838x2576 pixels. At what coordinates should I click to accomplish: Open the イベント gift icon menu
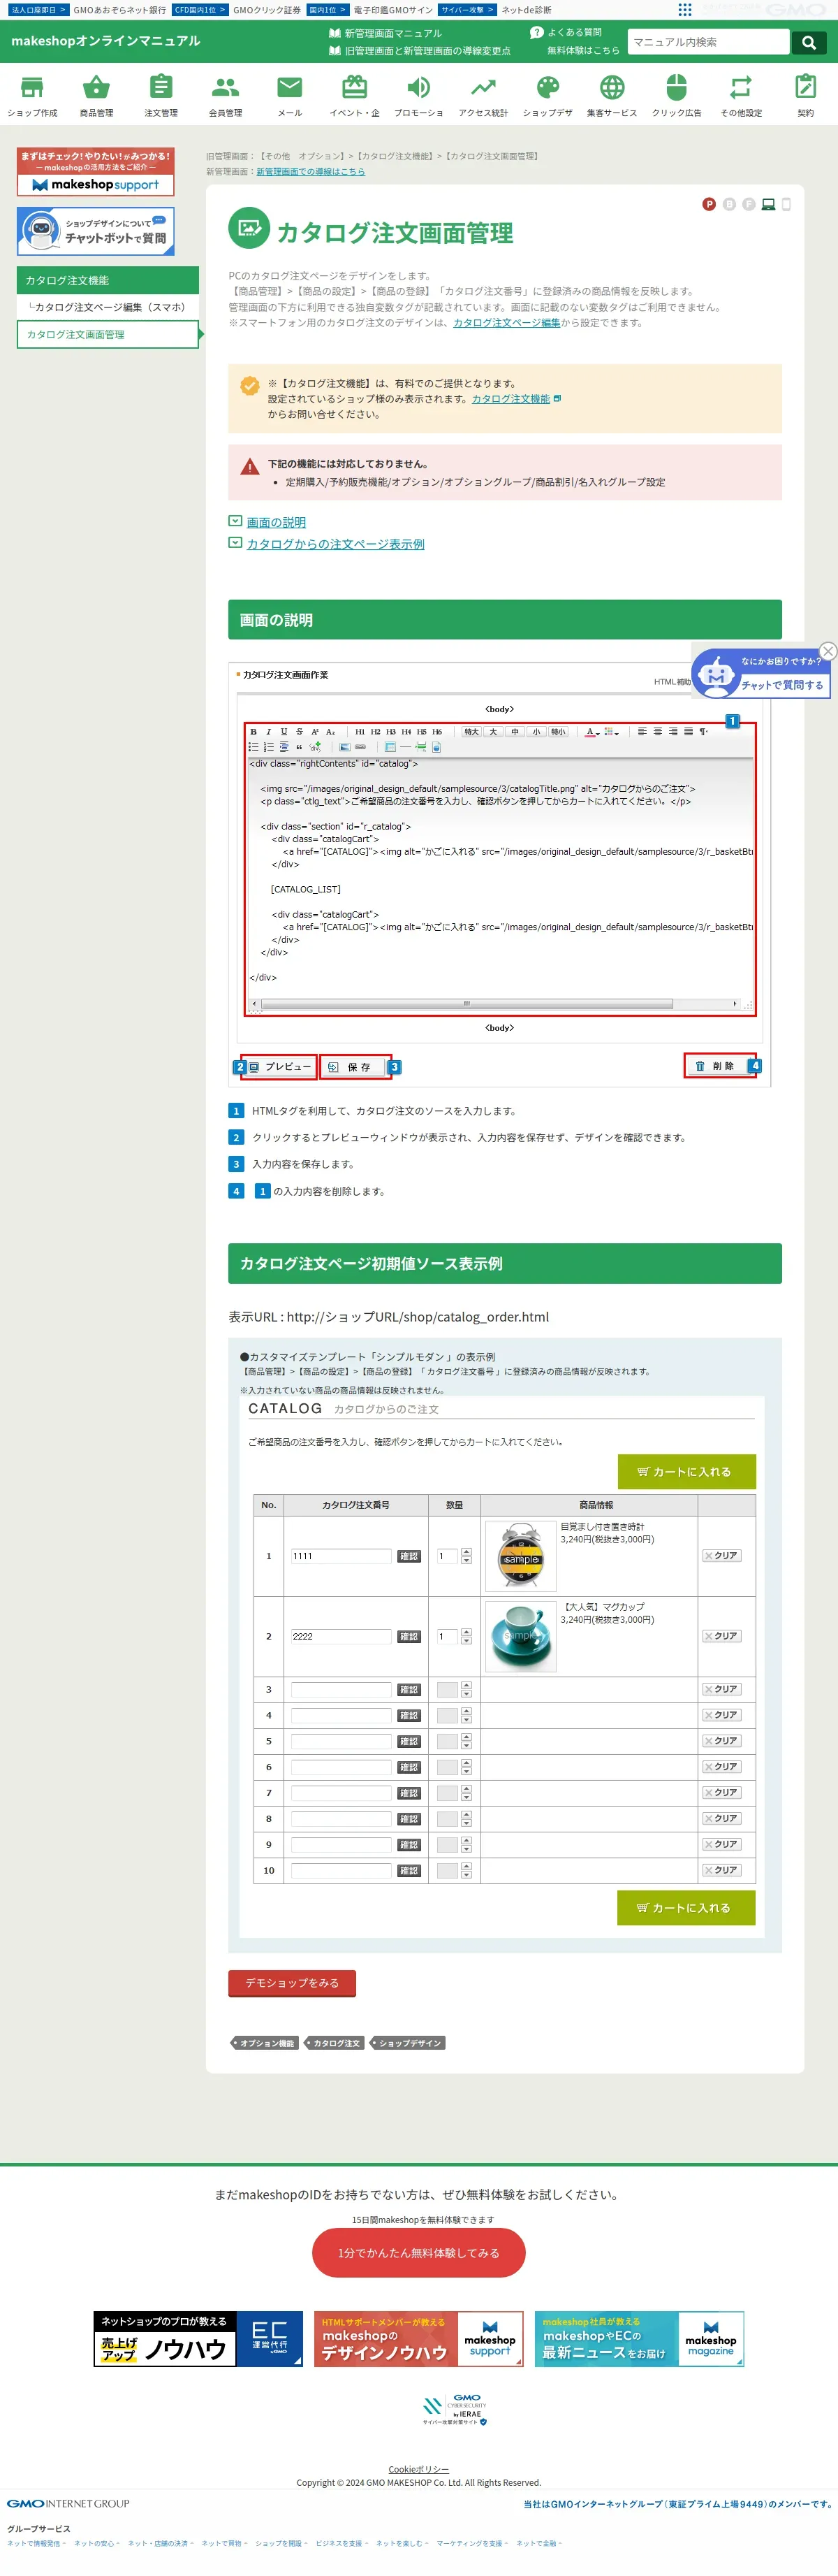pos(355,96)
